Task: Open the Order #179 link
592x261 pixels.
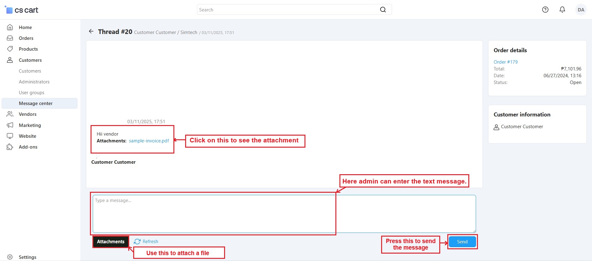Action: tap(505, 62)
